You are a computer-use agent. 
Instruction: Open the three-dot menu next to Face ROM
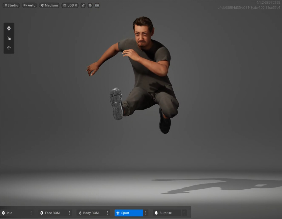pos(69,213)
